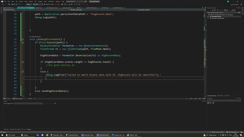
Task: Collapse the readHighScoreData method fold
Action: (x=23, y=39)
